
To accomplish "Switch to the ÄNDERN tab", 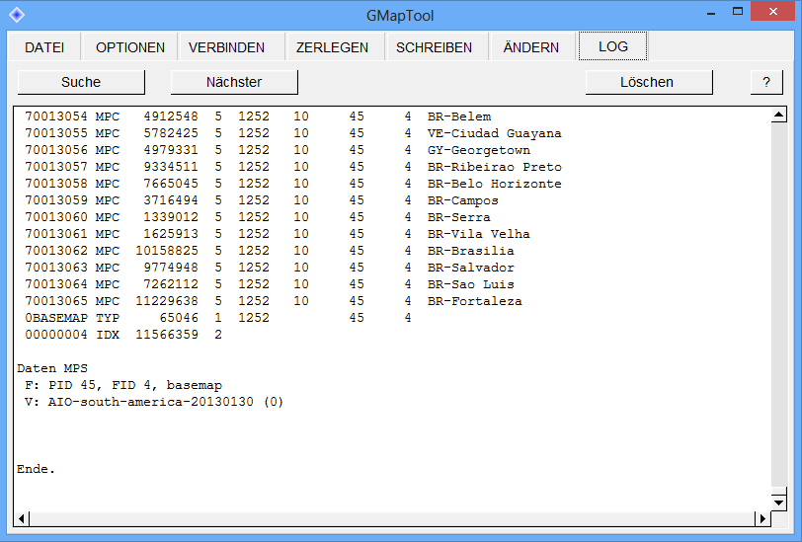I will [x=531, y=47].
